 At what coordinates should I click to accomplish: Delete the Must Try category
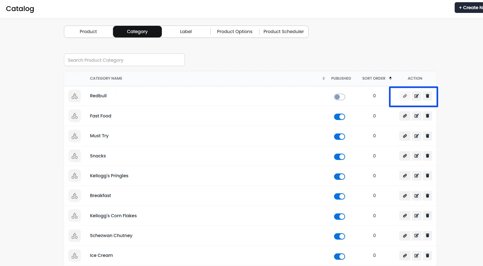428,136
